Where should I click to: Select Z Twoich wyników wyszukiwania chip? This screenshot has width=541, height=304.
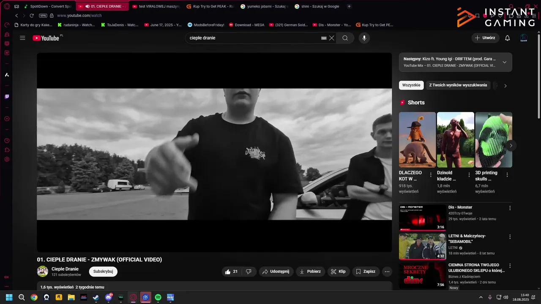(458, 85)
